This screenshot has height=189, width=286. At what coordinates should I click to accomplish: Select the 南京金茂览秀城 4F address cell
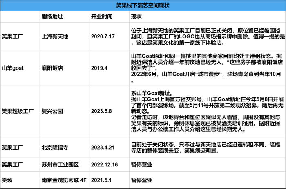click(64, 180)
